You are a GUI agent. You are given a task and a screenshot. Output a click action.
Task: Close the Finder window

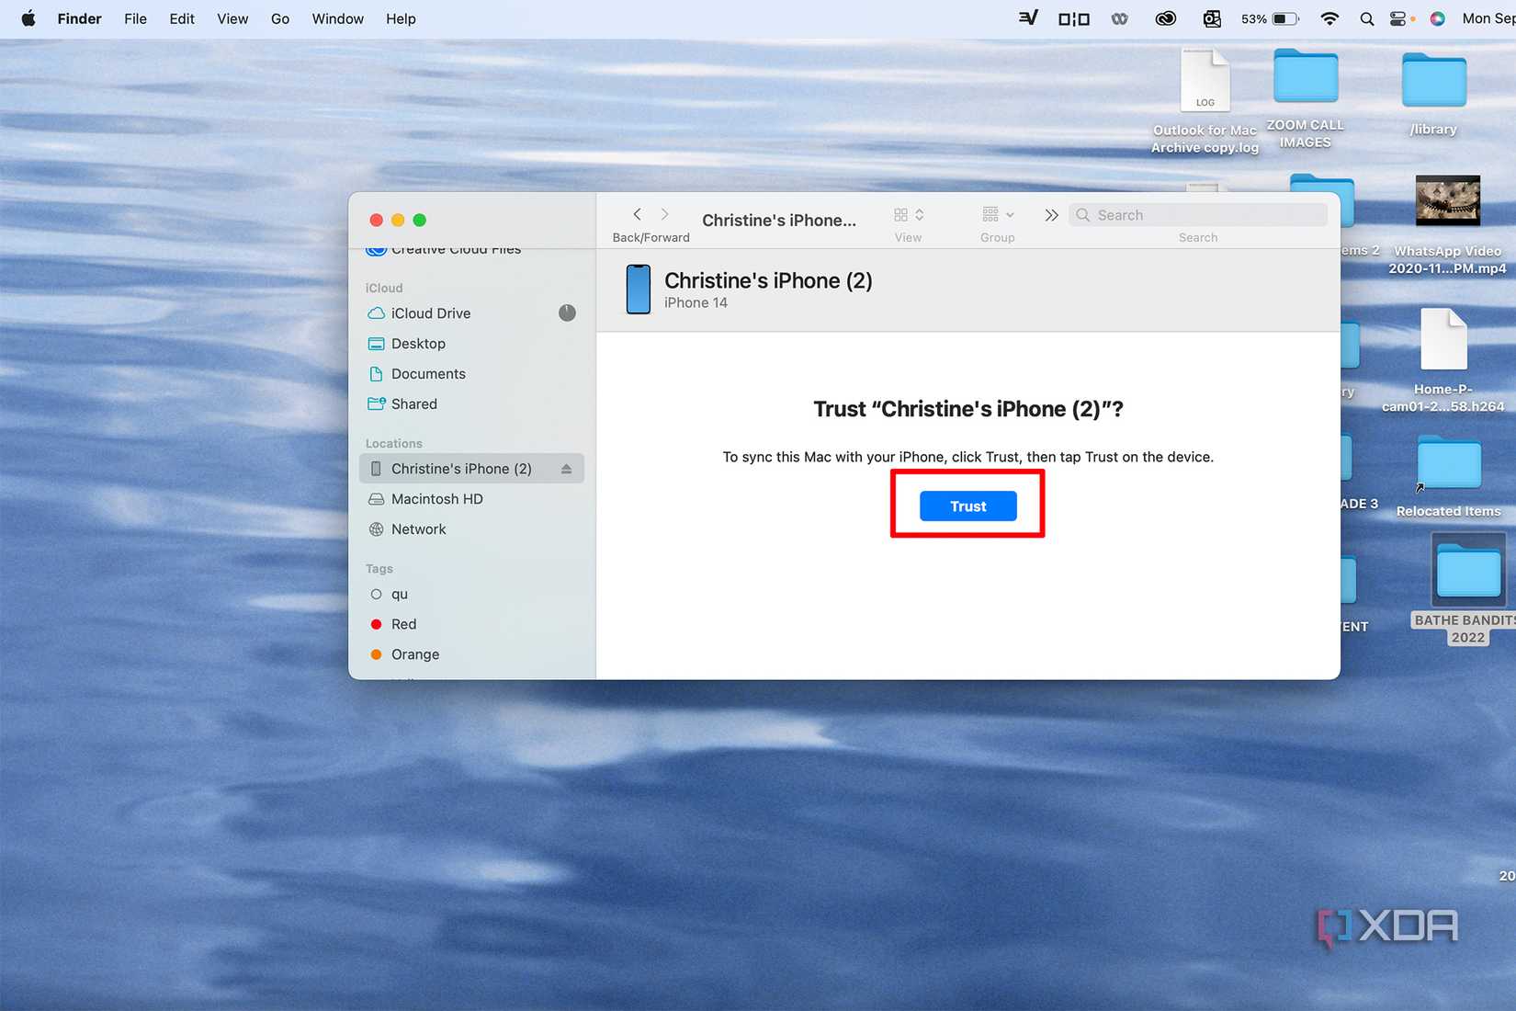pos(376,220)
